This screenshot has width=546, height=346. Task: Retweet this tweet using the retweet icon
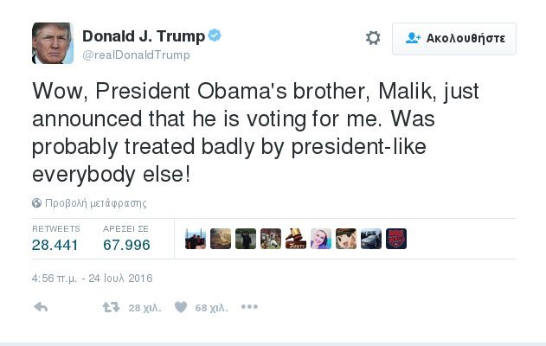pos(111,307)
